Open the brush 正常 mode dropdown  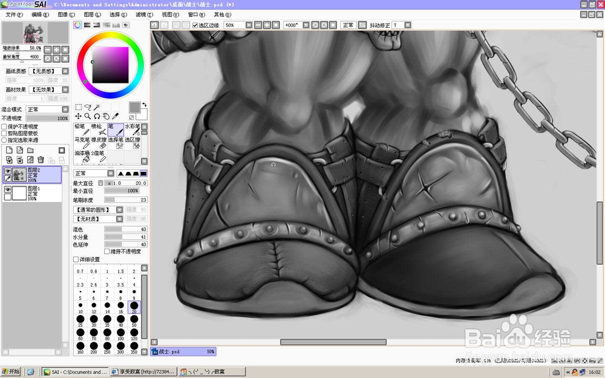111,173
